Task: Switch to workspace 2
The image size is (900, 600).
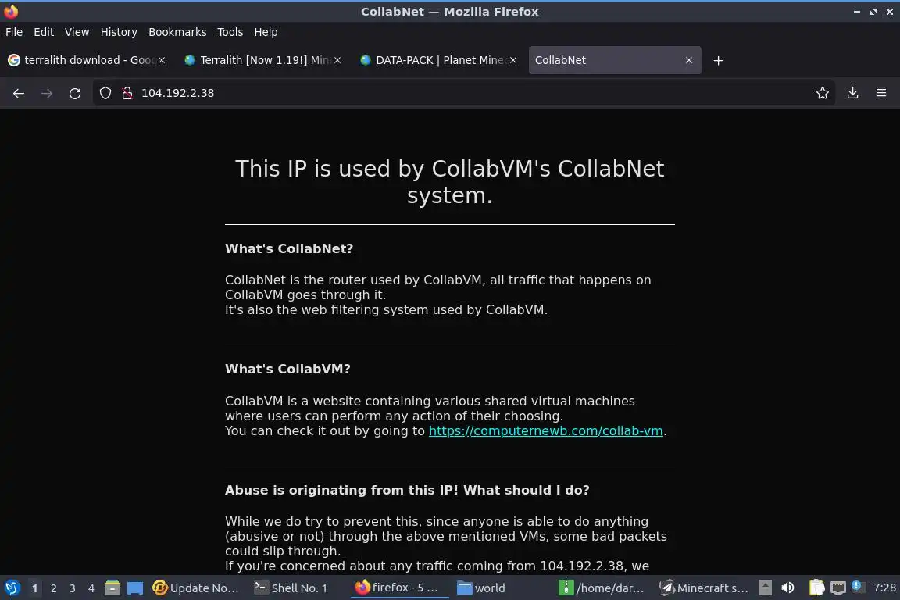Action: coord(53,588)
